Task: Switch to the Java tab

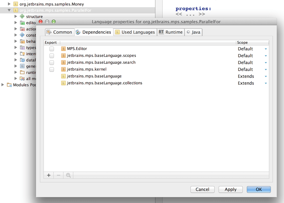Action: click(x=193, y=32)
